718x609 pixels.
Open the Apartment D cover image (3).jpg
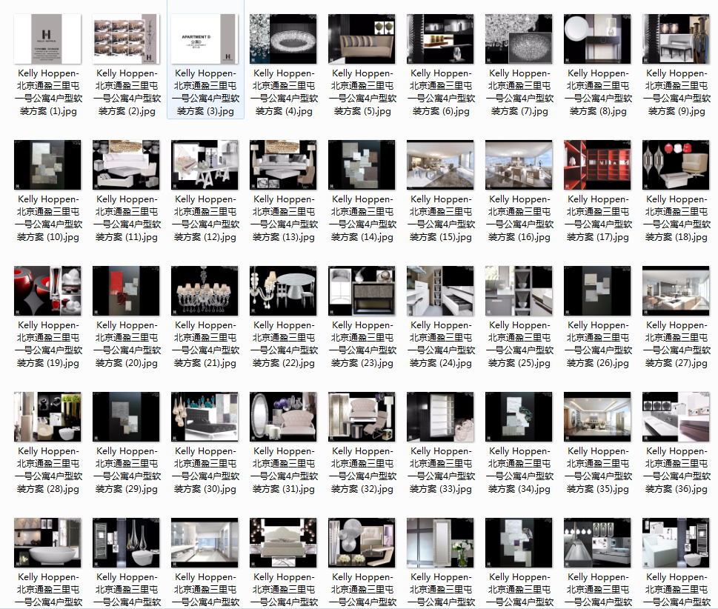point(205,39)
